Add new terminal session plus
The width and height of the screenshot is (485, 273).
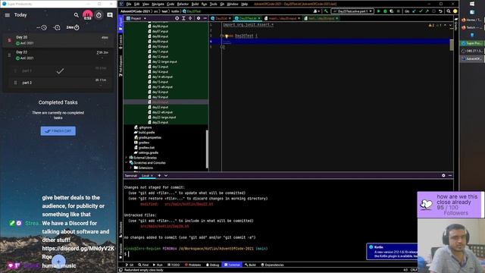point(159,175)
